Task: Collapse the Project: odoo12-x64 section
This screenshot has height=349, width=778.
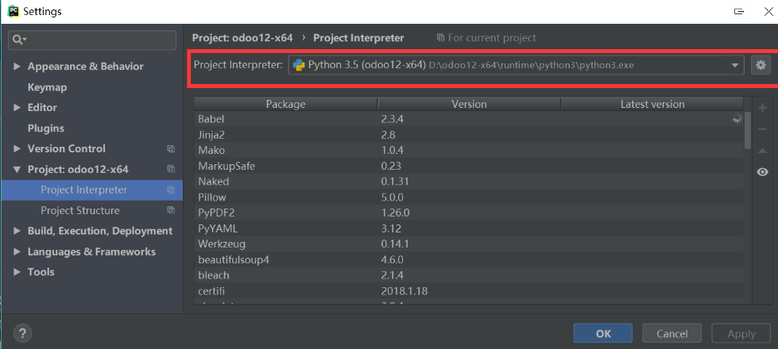Action: (x=17, y=169)
